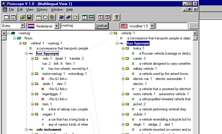Open the Query type dropdown
Image resolution: width=222 pixels, height=134 pixels.
pyautogui.click(x=22, y=26)
